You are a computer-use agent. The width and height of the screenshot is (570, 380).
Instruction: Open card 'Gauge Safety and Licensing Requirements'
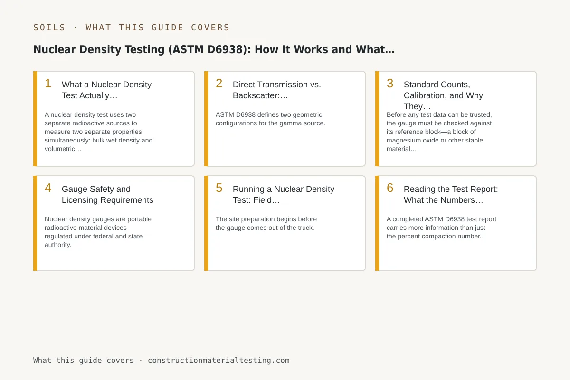point(114,223)
